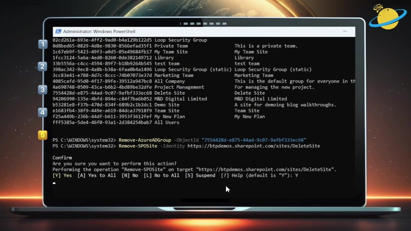411x231 pixels.
Task: Click the '[Y] Yes' option
Action: tap(62, 175)
